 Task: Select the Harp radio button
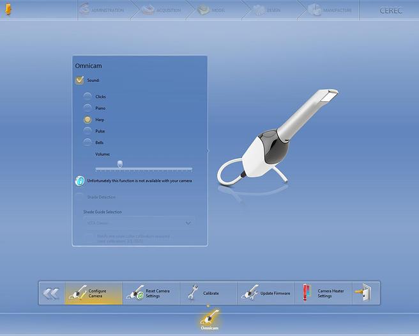(x=87, y=120)
